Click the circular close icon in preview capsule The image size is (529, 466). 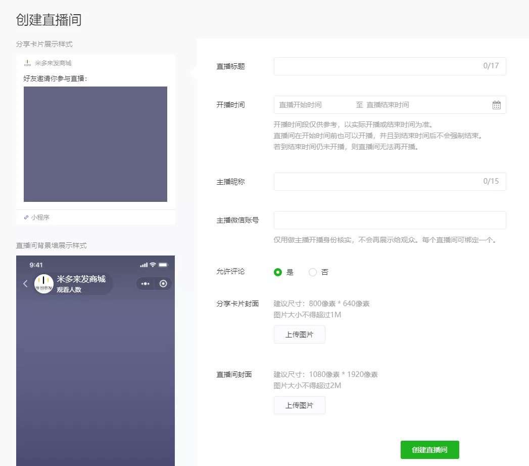point(163,283)
